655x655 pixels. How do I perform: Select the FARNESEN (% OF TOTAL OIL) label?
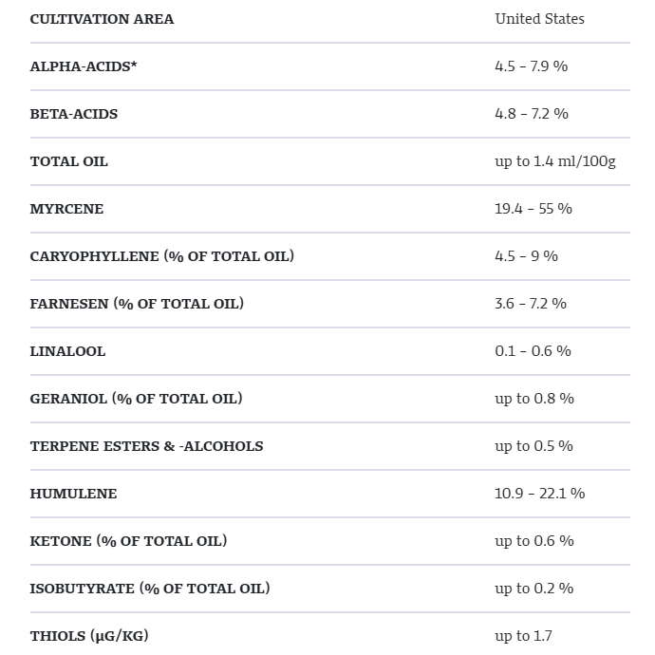click(137, 304)
